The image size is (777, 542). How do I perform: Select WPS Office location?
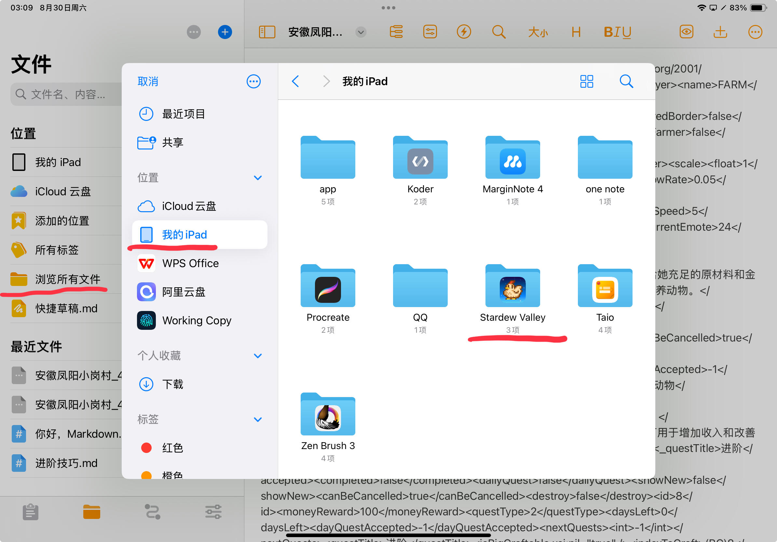tap(200, 263)
